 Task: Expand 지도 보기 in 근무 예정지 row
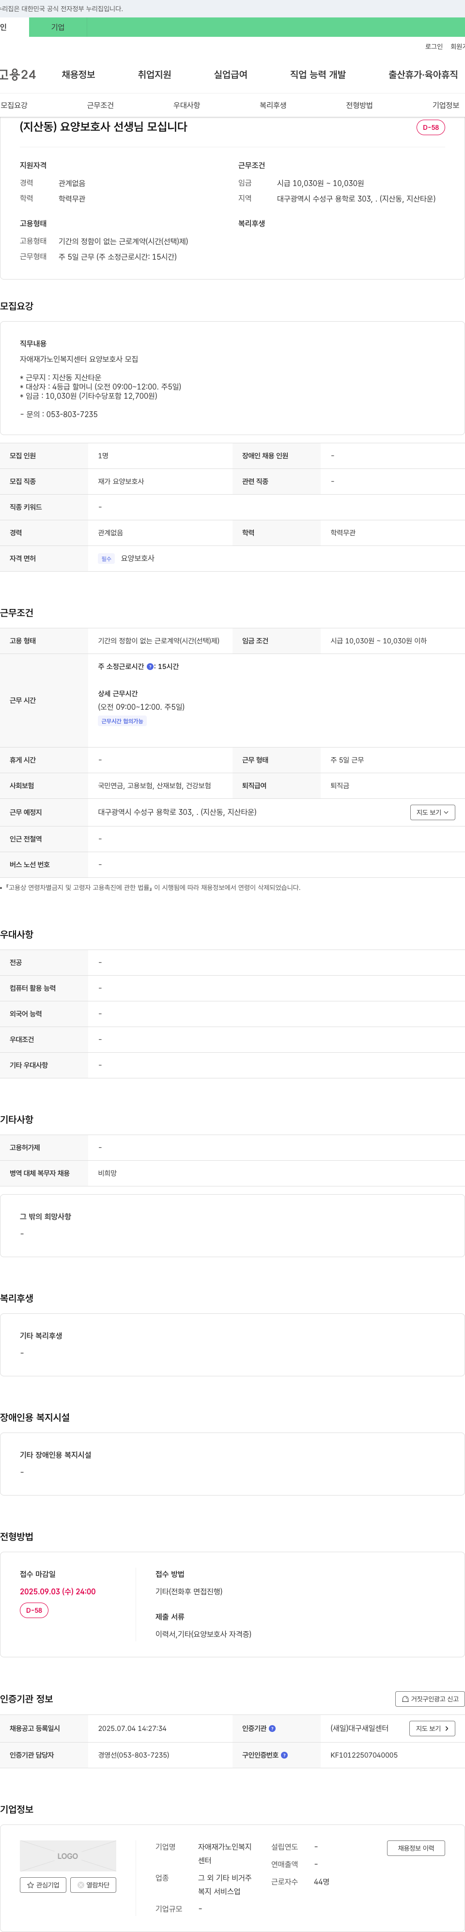point(433,812)
